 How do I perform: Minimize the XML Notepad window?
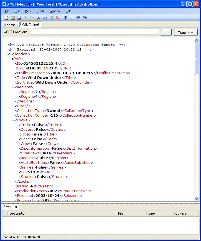pyautogui.click(x=184, y=4)
